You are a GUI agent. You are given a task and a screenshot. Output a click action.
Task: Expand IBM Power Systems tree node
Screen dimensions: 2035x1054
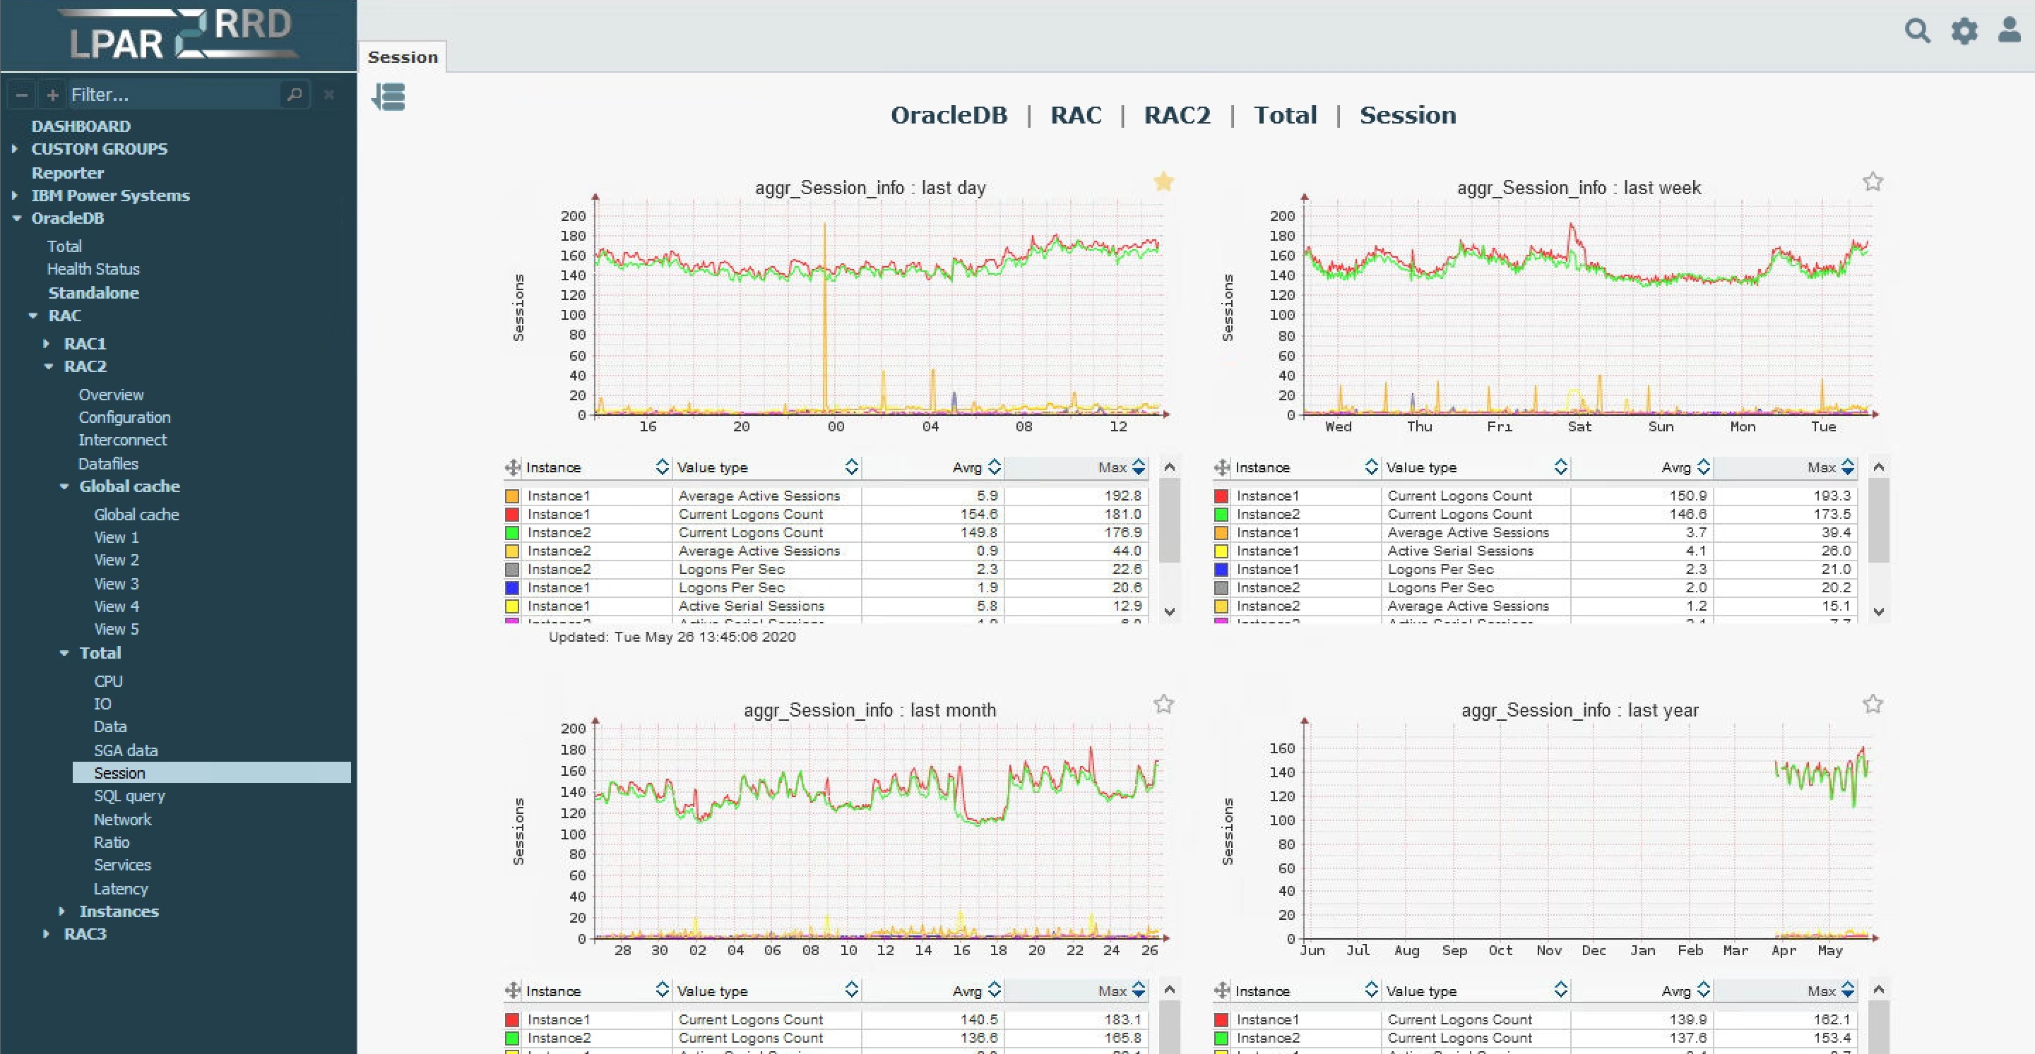(15, 195)
